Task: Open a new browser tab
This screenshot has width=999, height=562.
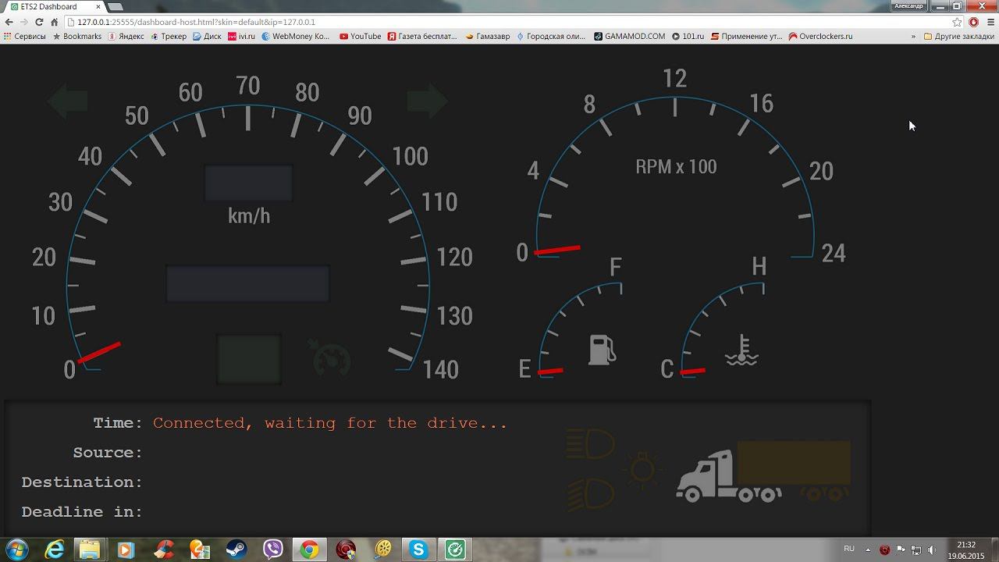Action: [x=115, y=7]
